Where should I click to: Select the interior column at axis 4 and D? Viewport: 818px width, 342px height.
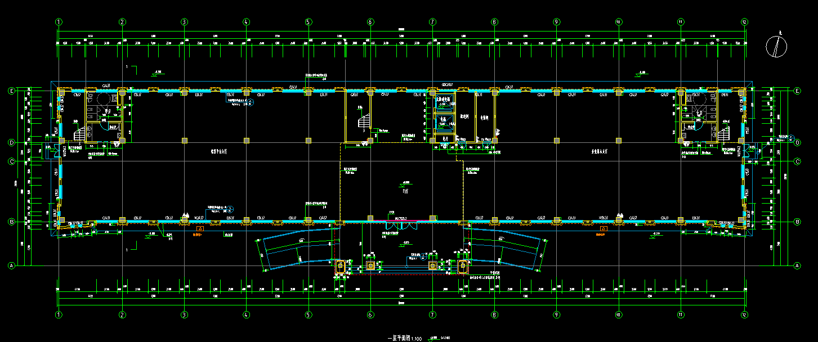(x=246, y=139)
